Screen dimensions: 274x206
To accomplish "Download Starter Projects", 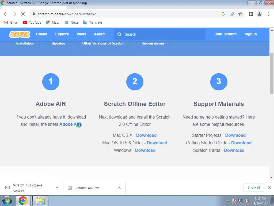I will [235, 135].
